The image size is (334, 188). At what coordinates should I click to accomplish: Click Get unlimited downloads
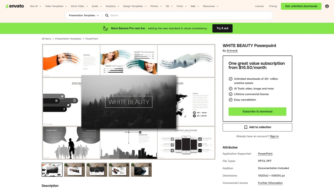[301, 6]
